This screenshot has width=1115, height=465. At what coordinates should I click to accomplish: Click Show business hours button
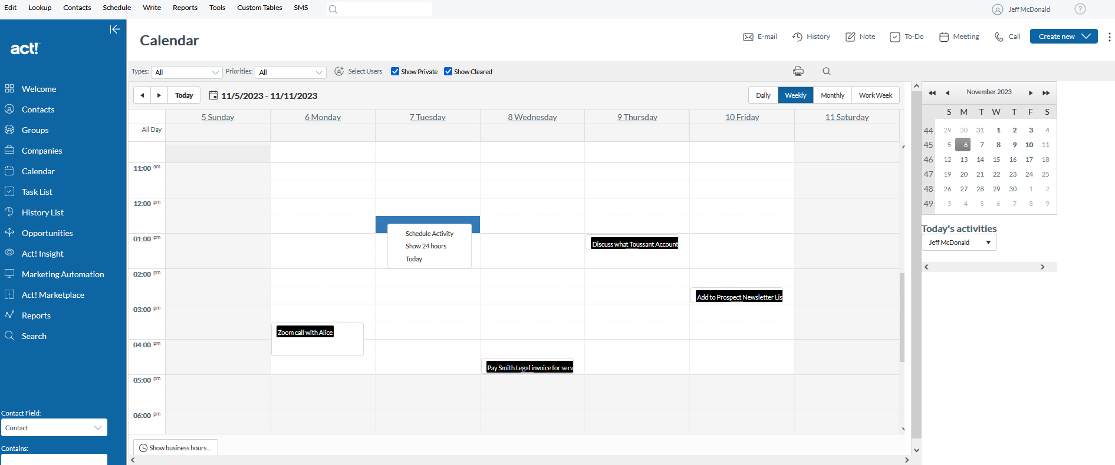176,448
